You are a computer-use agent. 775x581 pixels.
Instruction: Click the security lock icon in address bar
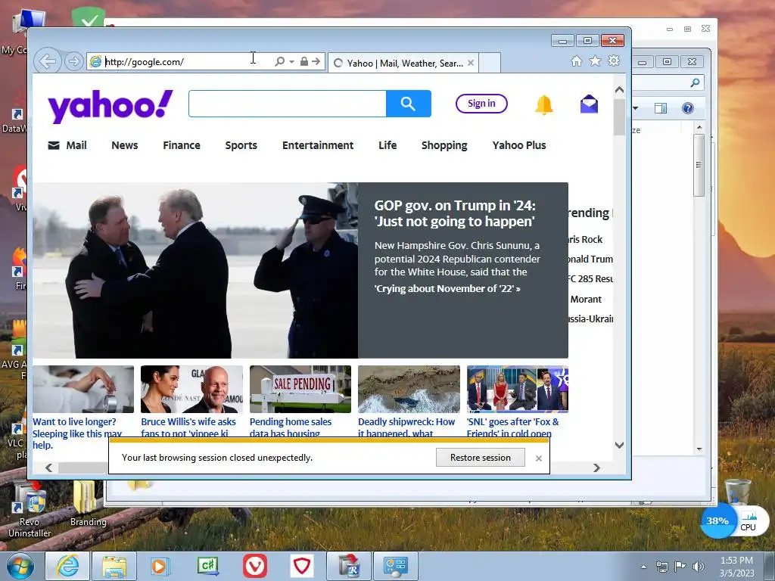click(x=304, y=61)
